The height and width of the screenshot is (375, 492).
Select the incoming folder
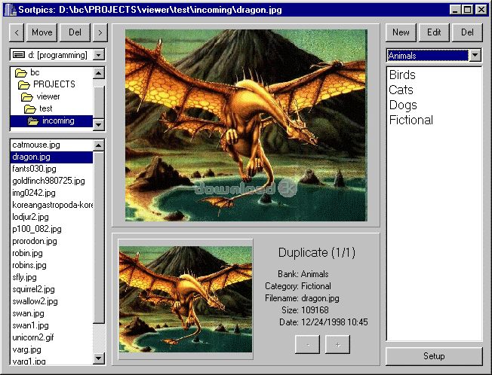52,120
